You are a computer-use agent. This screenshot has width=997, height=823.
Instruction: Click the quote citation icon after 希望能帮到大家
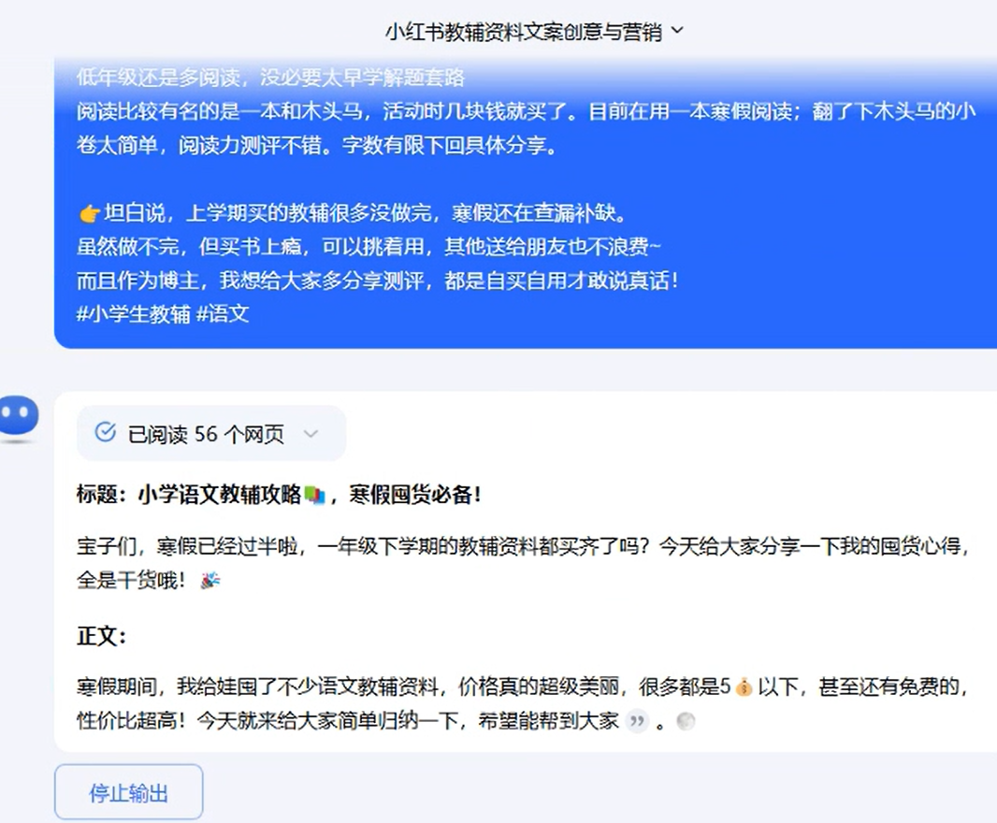[636, 721]
